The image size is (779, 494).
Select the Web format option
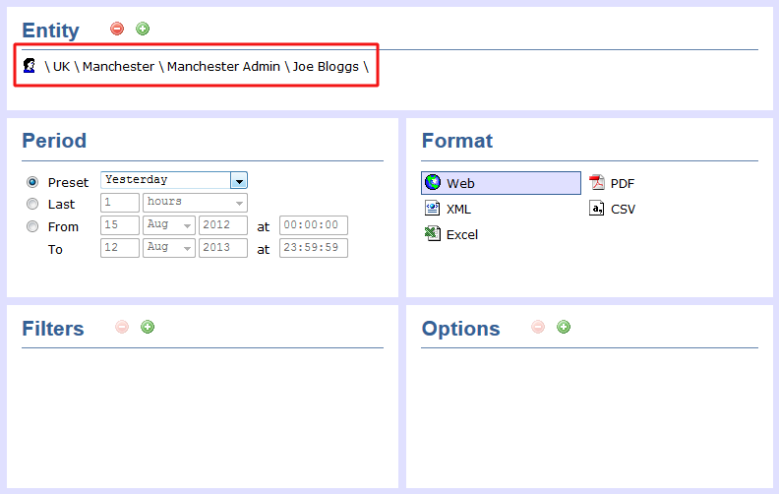point(501,183)
